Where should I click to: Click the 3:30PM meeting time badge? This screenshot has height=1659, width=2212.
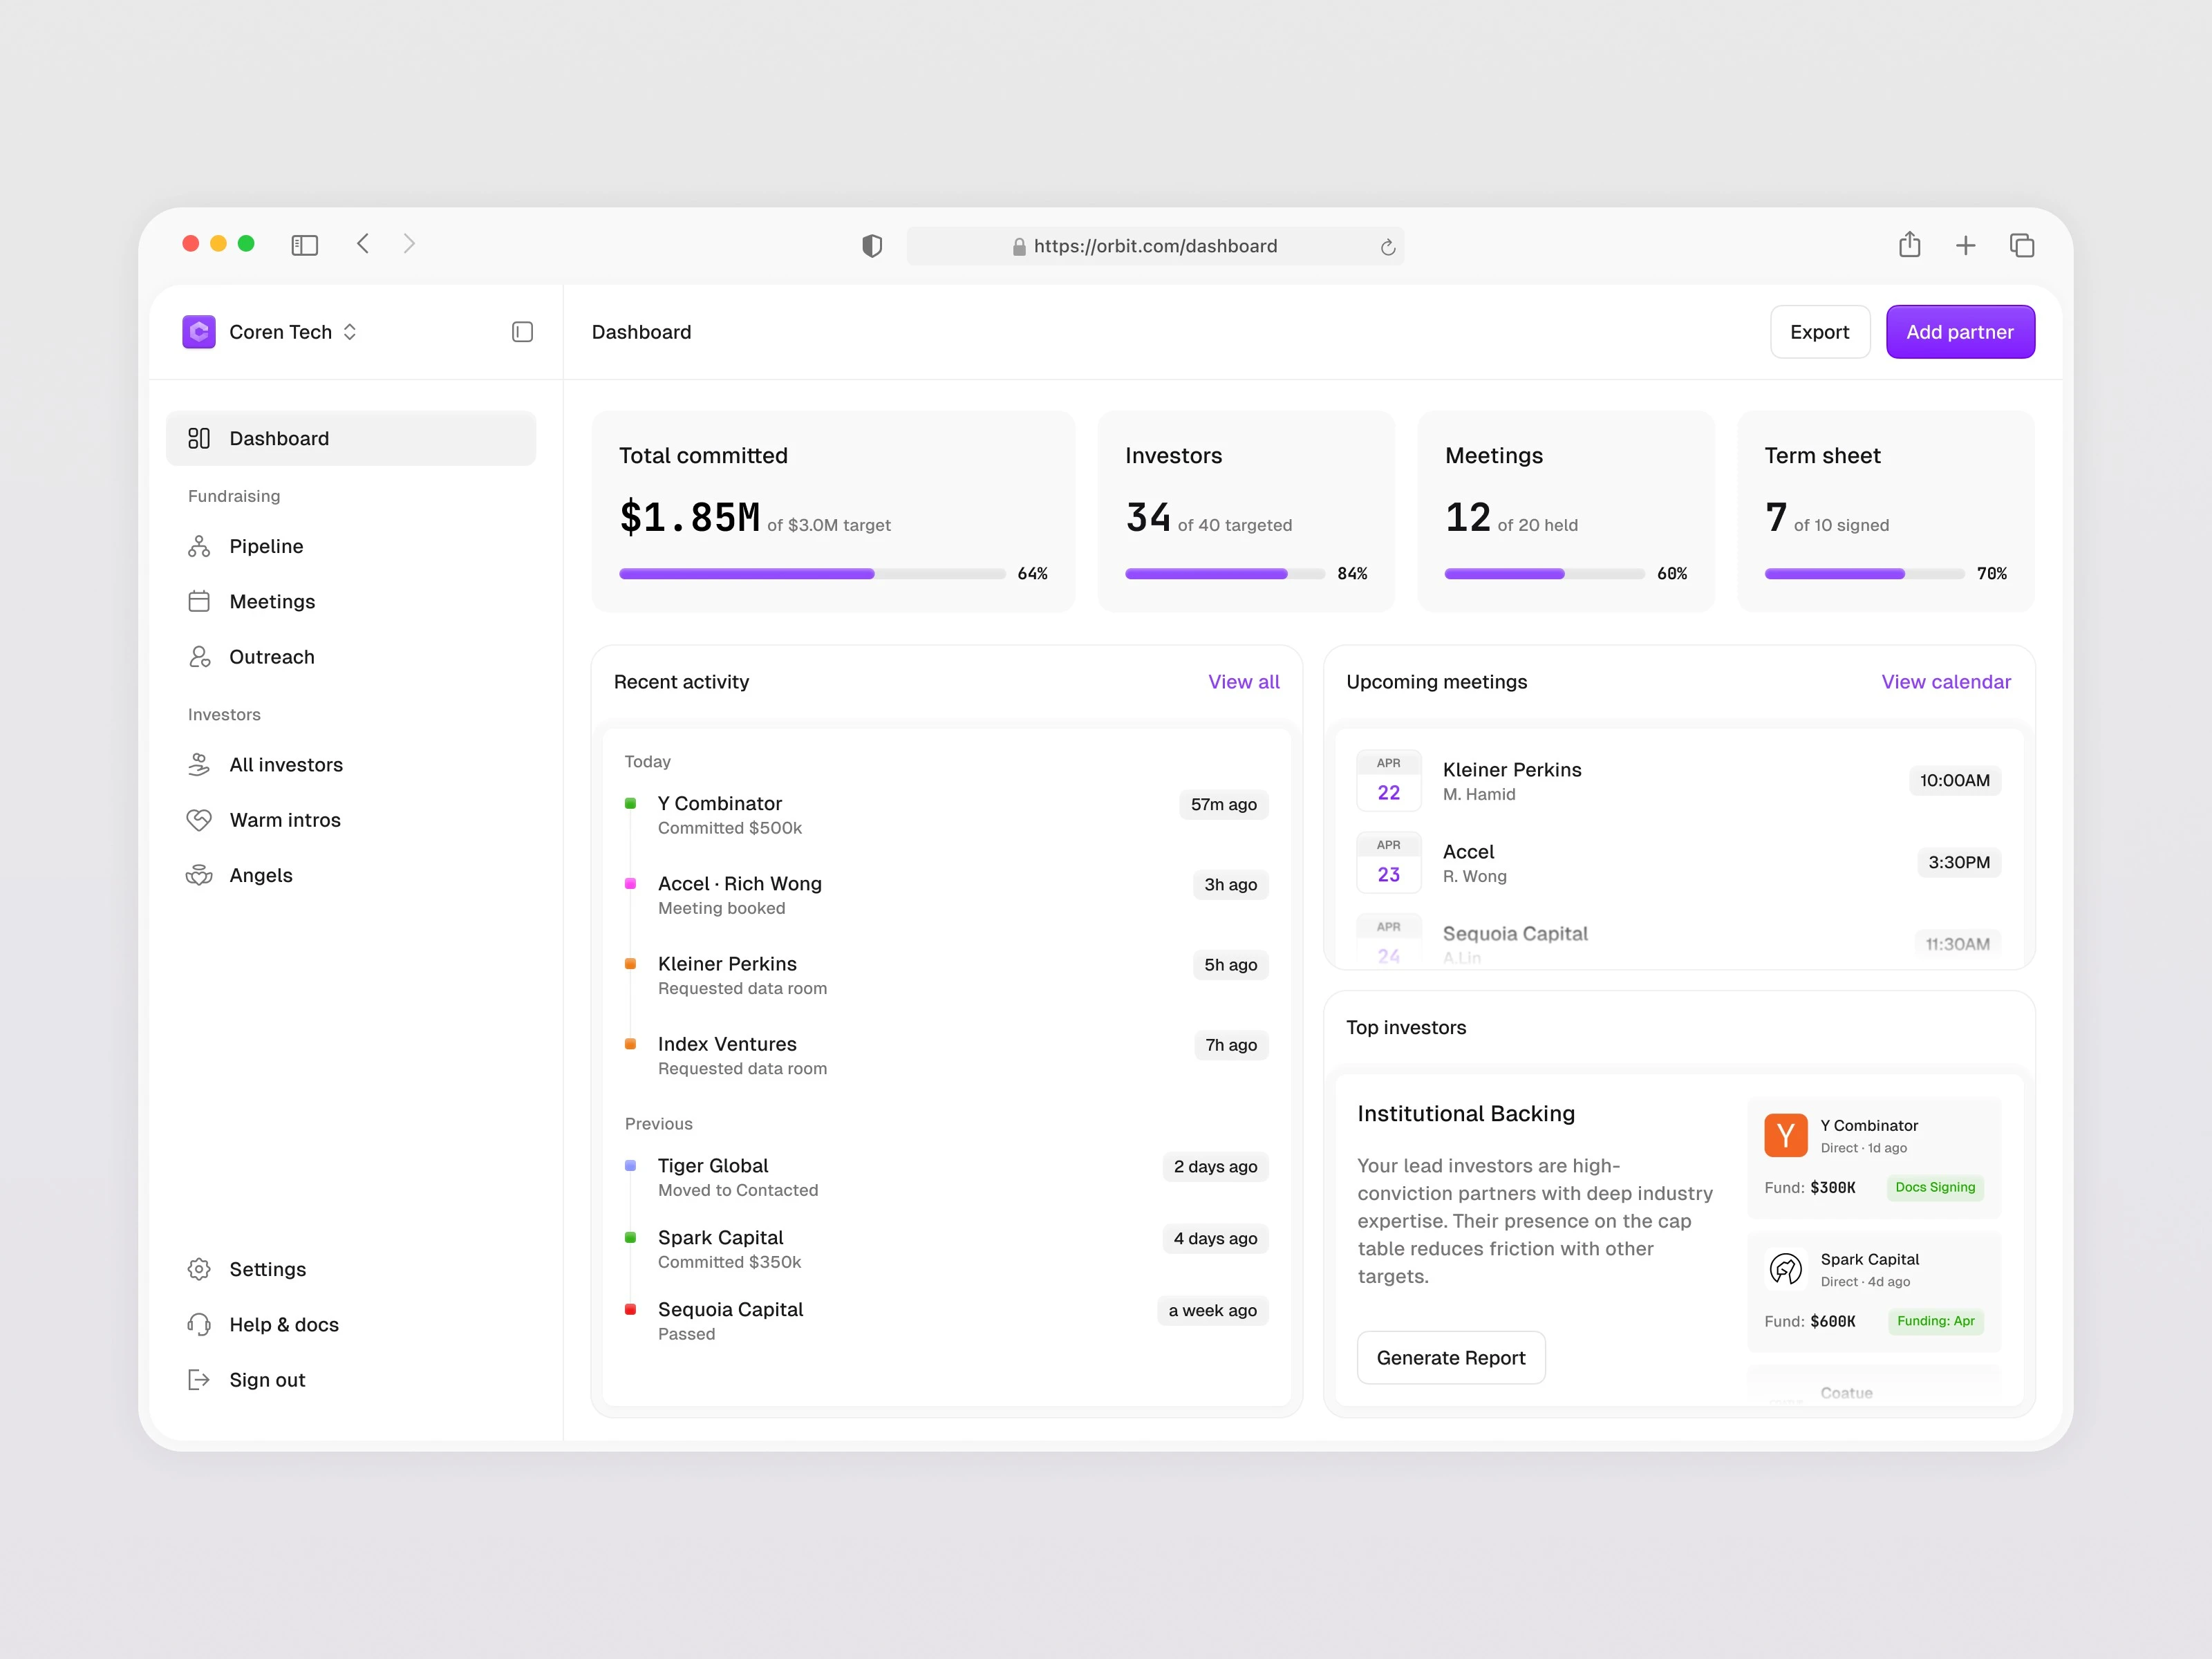(1958, 862)
